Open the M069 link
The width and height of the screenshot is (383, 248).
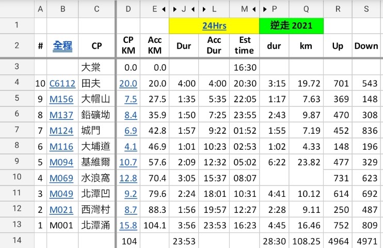click(x=61, y=178)
